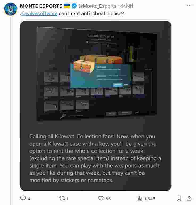Screen dimensions: 196x205
Task: View tweet analytics bar chart icon
Action: coord(140,198)
